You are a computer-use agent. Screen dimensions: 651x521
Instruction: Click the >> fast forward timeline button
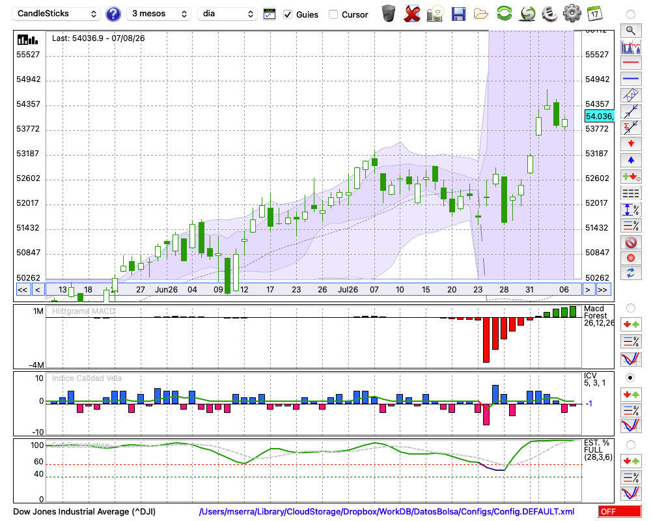pos(603,290)
